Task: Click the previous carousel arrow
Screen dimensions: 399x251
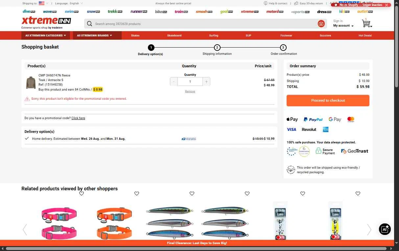Action: 25,229
